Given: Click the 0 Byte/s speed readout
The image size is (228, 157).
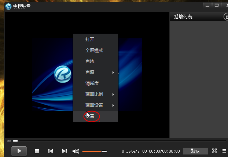Looking at the screenshot, I should tap(130, 151).
